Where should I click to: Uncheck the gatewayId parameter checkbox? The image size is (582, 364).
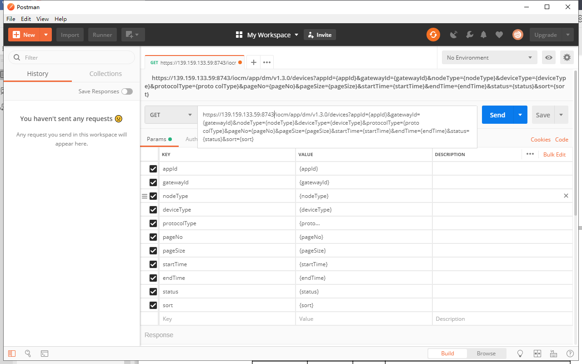click(153, 182)
